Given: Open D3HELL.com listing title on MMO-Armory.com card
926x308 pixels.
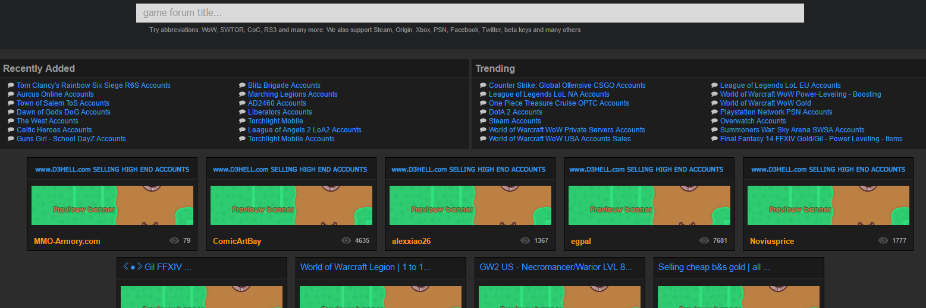Looking at the screenshot, I should coord(112,169).
